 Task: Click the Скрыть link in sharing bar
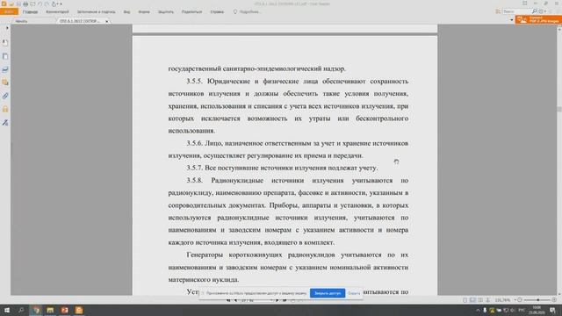pyautogui.click(x=354, y=293)
